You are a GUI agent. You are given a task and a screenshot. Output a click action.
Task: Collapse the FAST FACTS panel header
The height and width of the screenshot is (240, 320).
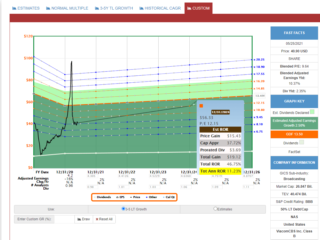click(x=294, y=33)
